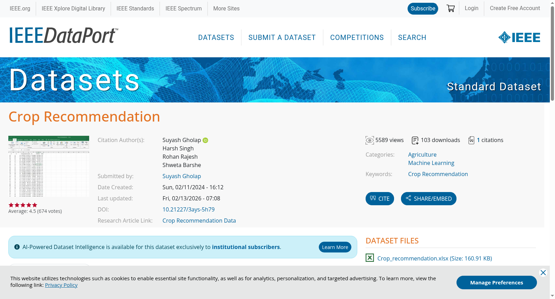Download Crop_recommendation.xlsx file
Viewport: 555px width, 299px height.
(435, 258)
